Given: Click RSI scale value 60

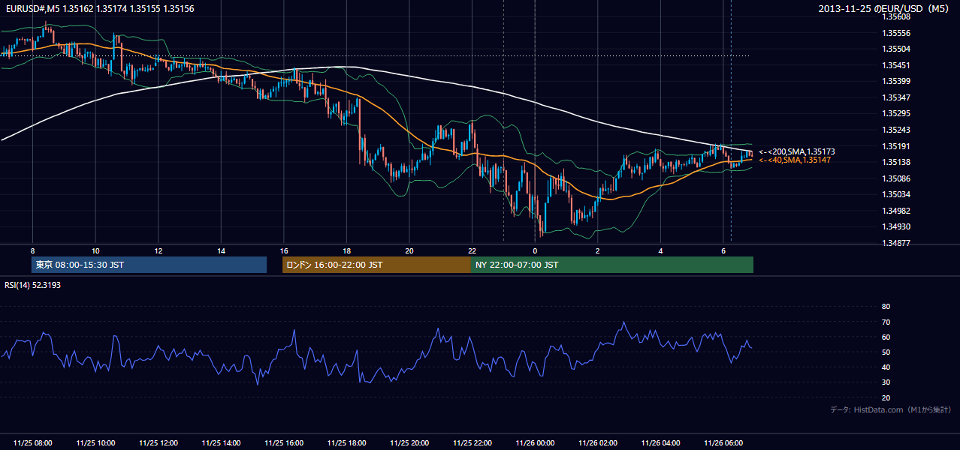Looking at the screenshot, I should [886, 337].
